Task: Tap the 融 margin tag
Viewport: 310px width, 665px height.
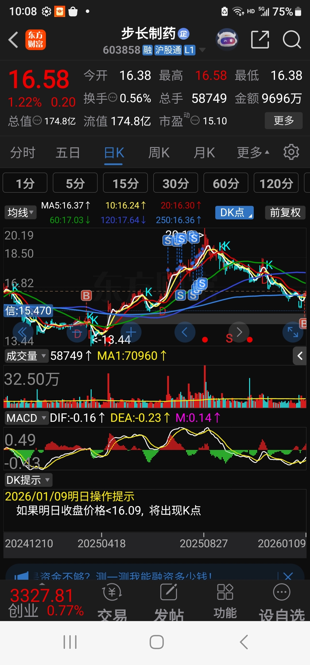Action: click(148, 50)
